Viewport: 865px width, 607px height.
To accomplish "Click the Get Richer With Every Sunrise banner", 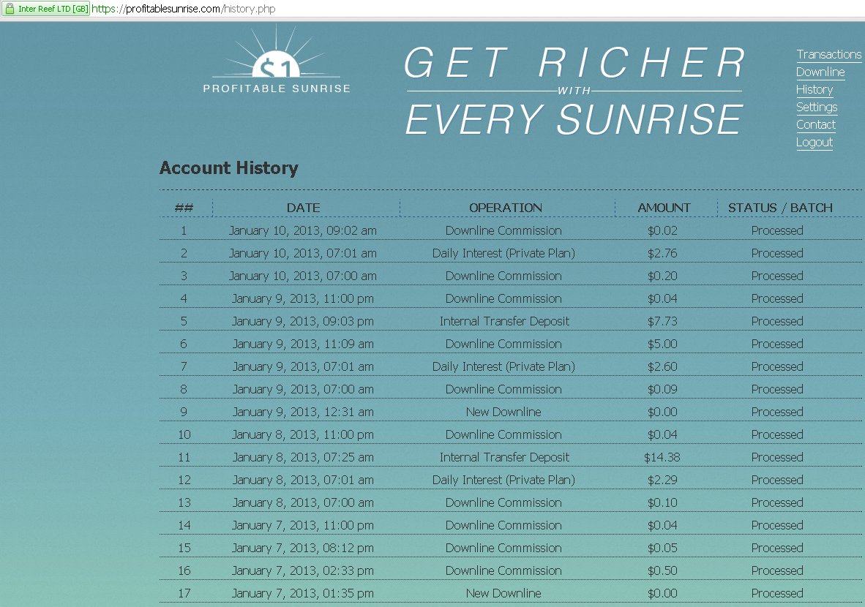I will [x=574, y=91].
